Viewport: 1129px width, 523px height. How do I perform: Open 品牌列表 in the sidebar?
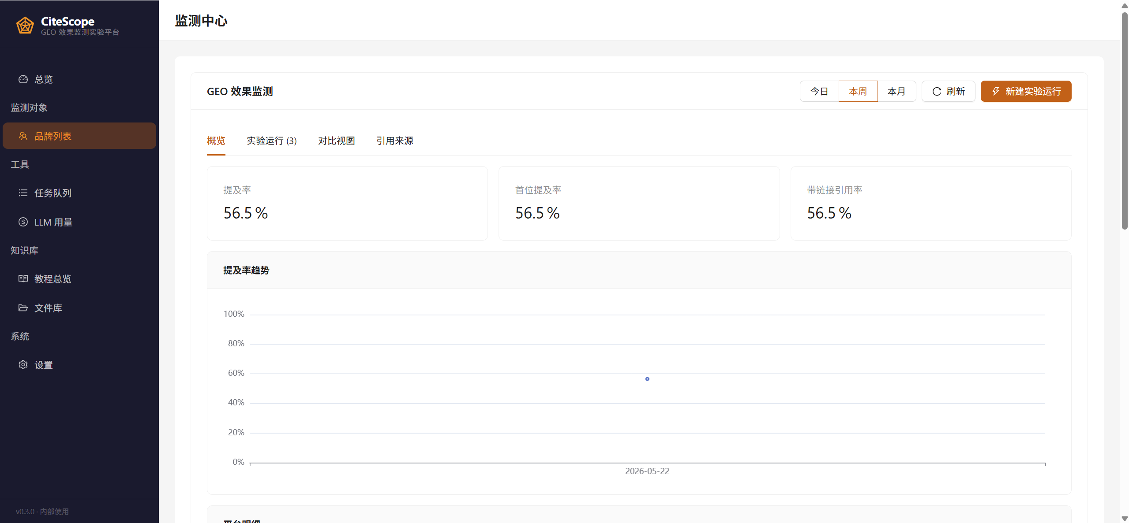pos(79,136)
